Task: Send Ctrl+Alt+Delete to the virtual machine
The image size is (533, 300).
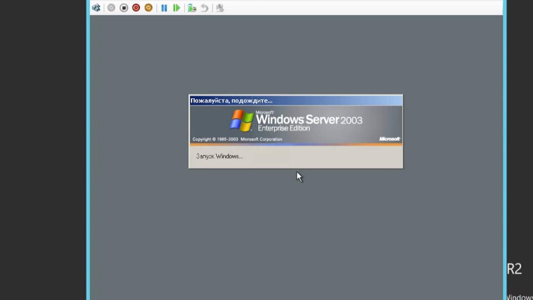Action: (96, 7)
